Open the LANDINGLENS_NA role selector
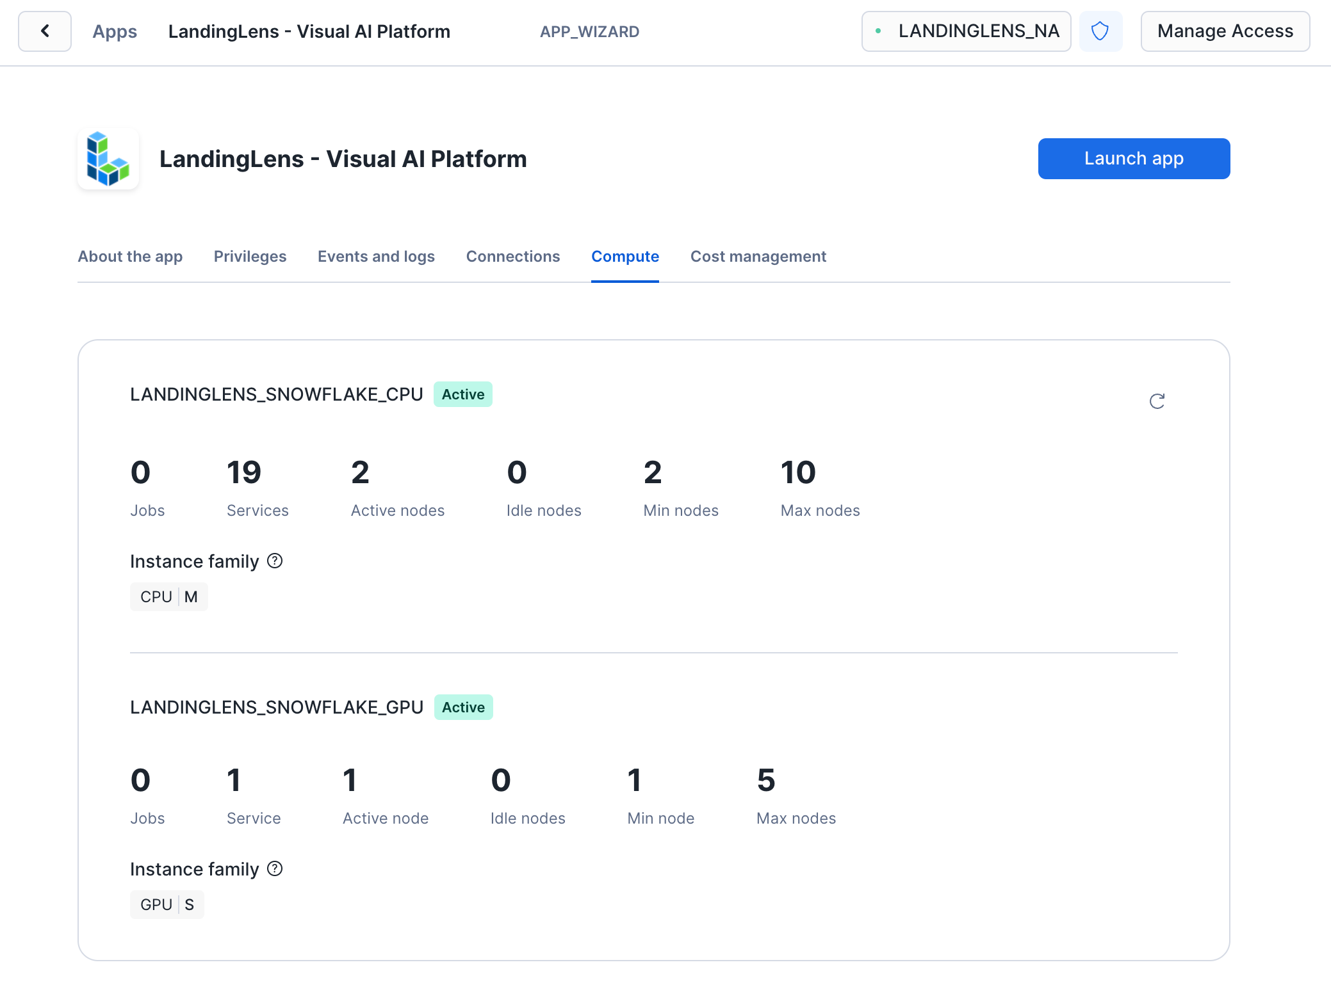Screen dimensions: 1331x983 pyautogui.click(x=966, y=31)
